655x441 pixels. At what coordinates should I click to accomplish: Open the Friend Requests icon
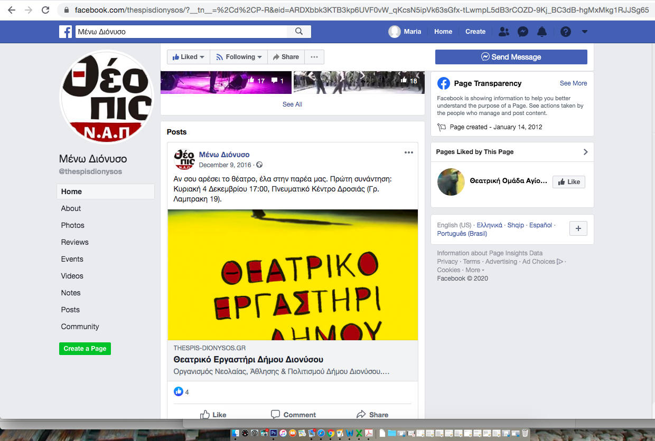(504, 32)
